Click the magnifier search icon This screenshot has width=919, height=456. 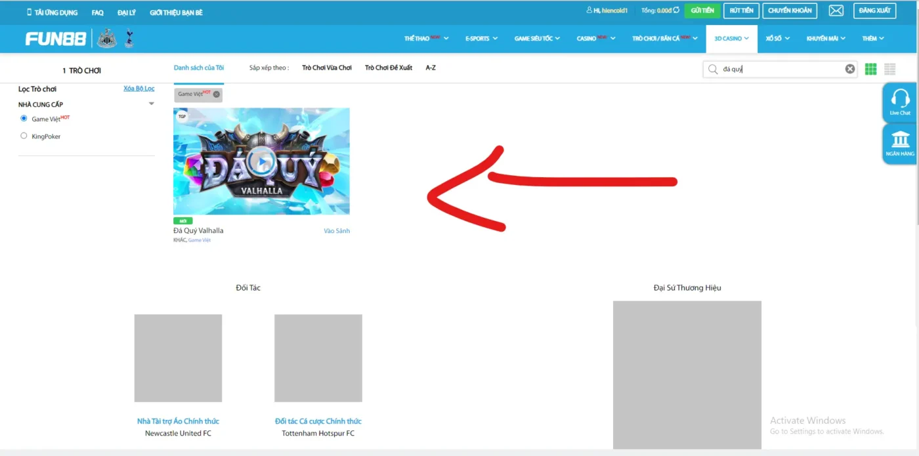(713, 69)
